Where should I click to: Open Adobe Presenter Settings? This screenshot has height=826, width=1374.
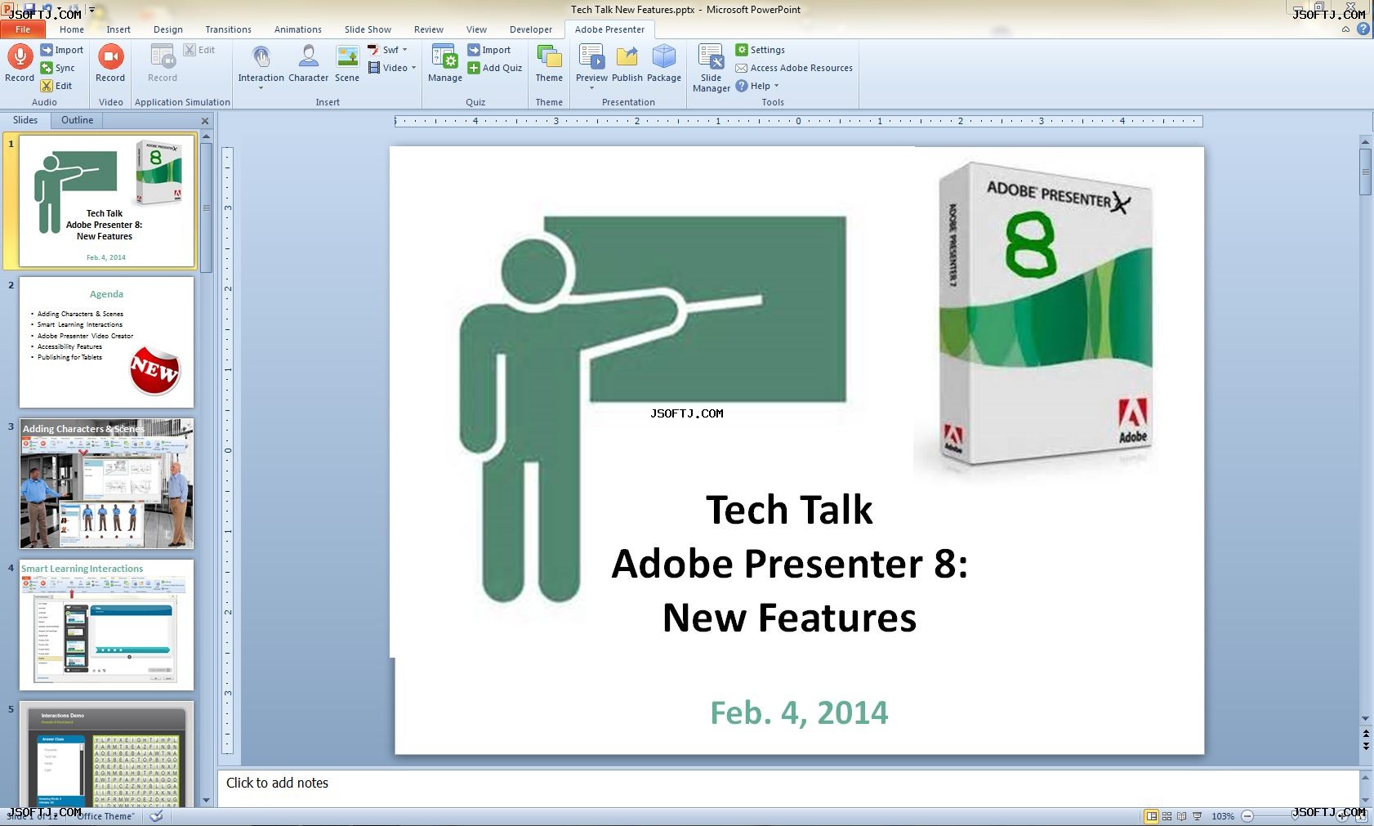760,50
